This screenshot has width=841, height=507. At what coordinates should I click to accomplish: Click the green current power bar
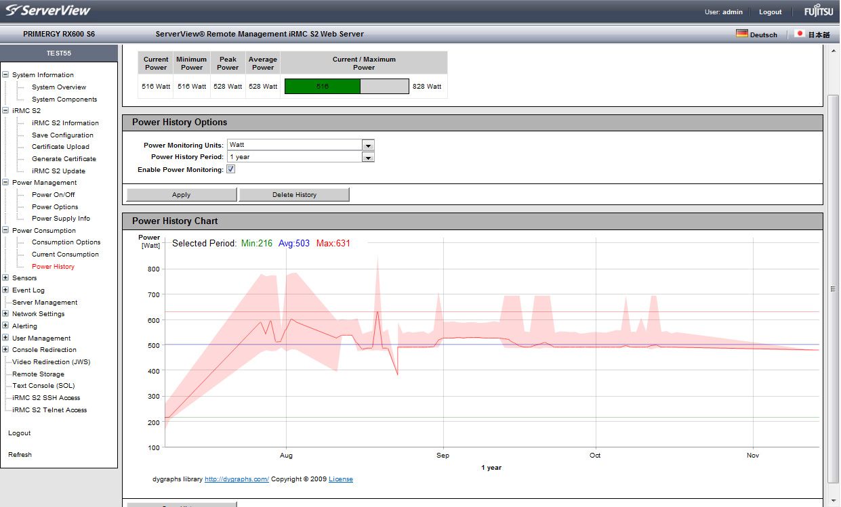click(x=323, y=87)
